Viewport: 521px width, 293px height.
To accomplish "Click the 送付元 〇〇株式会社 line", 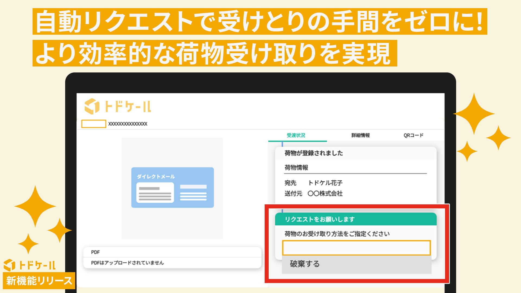I will coord(313,193).
